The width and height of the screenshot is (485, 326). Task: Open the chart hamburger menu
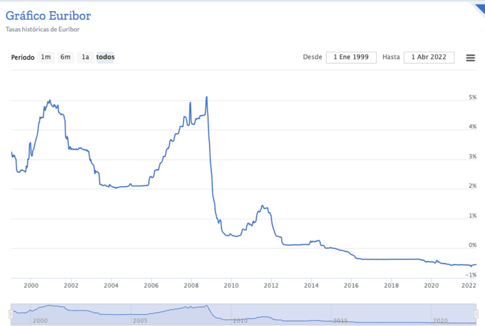point(470,57)
